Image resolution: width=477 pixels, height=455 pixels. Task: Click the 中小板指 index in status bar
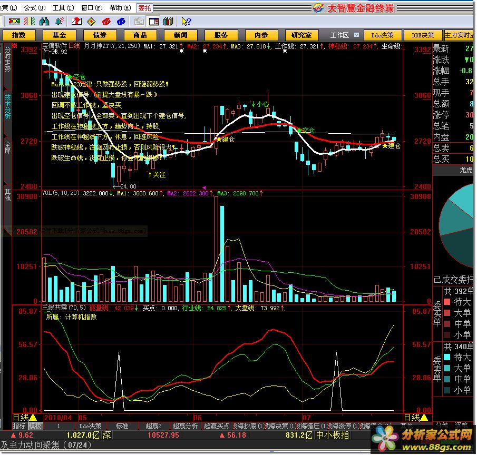pyautogui.click(x=333, y=435)
